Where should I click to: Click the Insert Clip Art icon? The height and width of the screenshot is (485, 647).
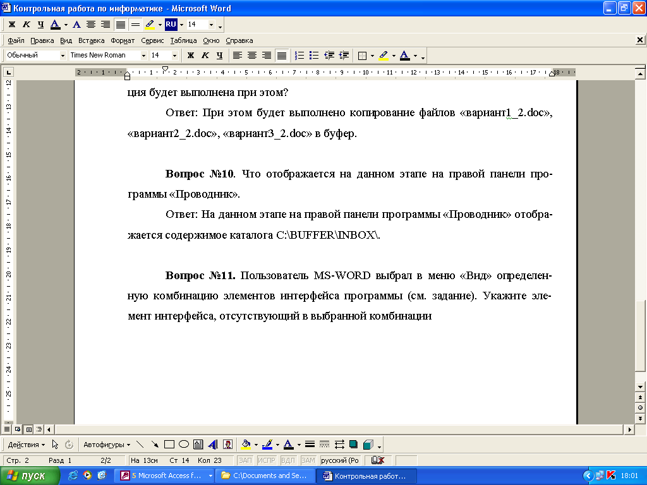click(227, 444)
